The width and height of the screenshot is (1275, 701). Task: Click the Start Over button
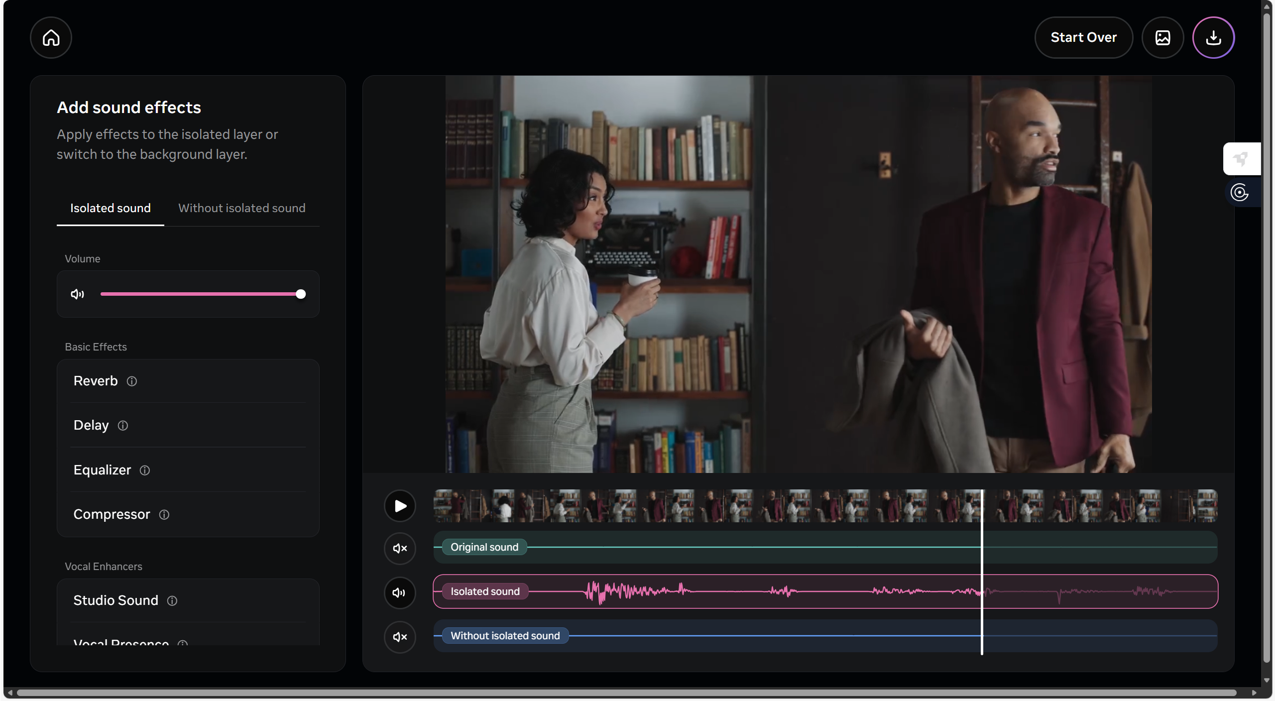[1083, 38]
